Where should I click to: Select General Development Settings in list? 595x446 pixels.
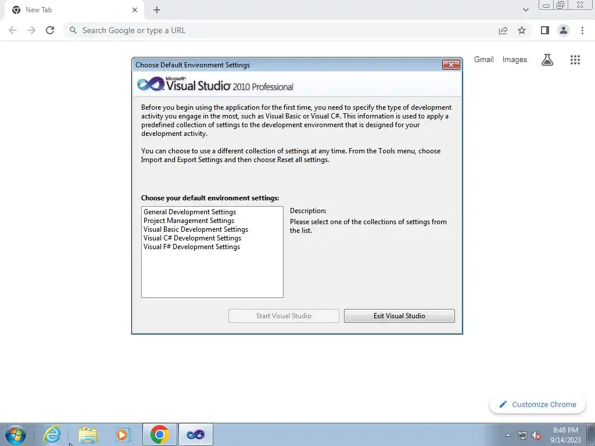(190, 212)
